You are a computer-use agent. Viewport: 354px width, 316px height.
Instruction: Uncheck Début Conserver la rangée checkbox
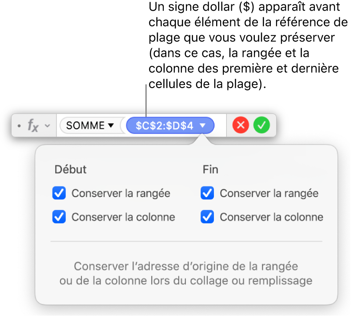(59, 194)
